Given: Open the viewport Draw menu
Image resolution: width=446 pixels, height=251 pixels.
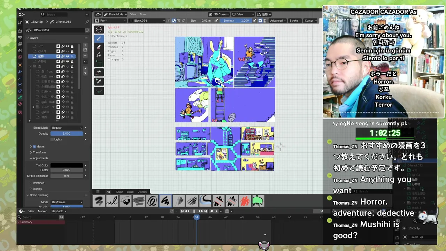Looking at the screenshot, I should 143,14.
